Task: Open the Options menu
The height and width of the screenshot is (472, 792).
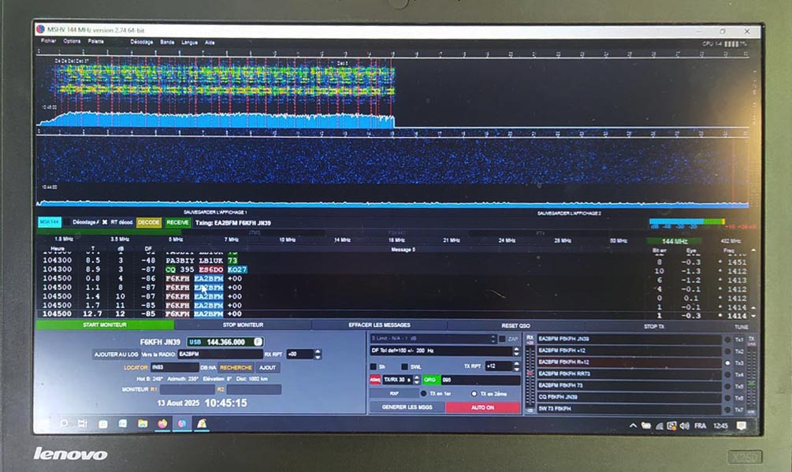Action: tap(72, 41)
